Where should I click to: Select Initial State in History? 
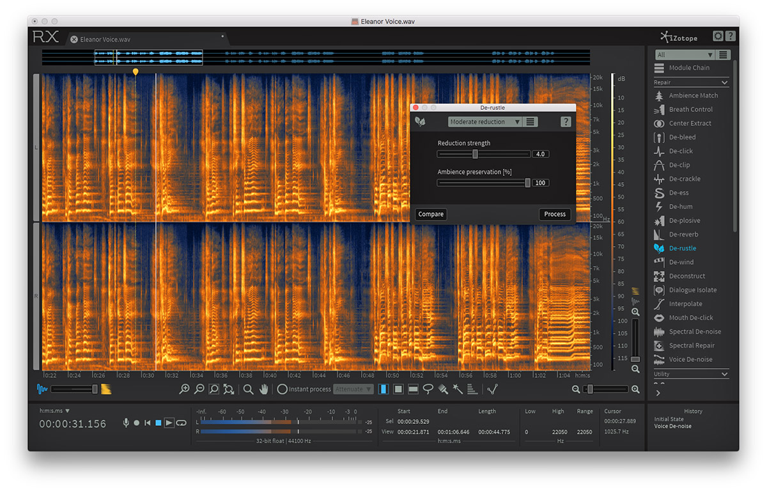(670, 419)
